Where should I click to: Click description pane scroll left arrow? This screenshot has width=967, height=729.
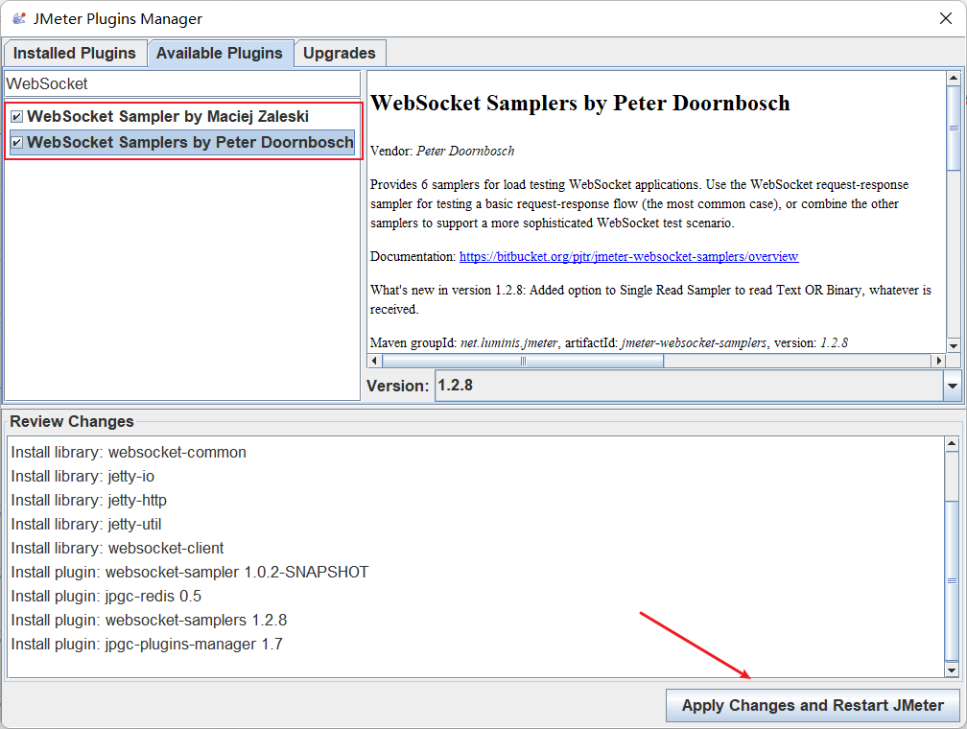coord(374,361)
